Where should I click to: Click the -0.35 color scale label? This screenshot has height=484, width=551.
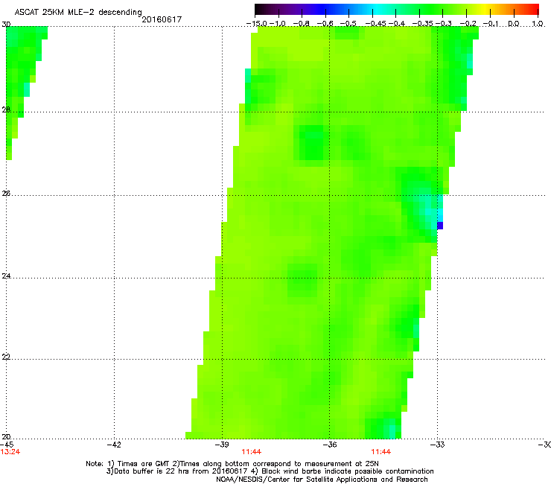tap(422, 24)
